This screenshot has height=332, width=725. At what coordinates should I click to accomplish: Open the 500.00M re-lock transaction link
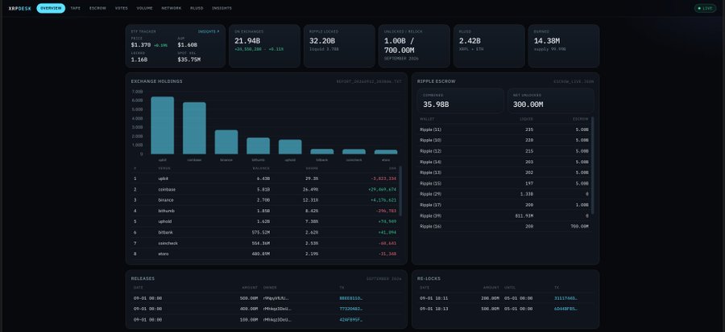[566, 309]
